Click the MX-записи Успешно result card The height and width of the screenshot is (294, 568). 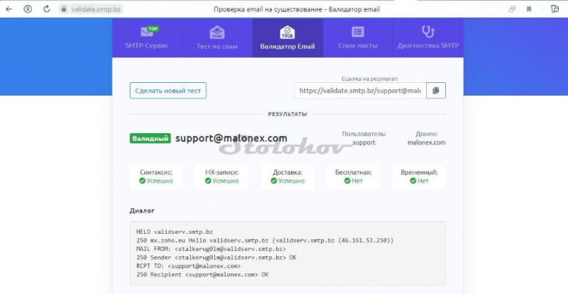click(x=222, y=176)
